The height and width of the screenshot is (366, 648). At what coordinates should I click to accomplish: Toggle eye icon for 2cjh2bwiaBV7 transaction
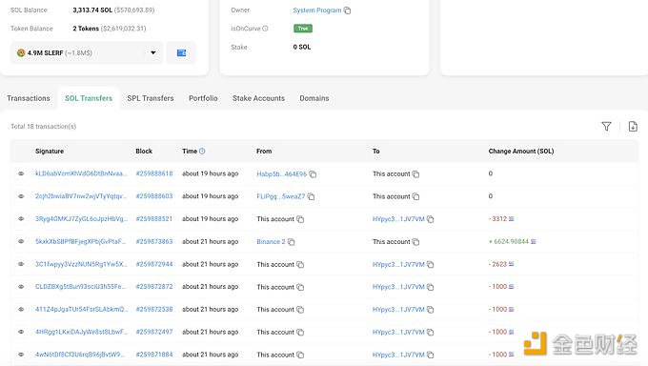[x=21, y=196]
